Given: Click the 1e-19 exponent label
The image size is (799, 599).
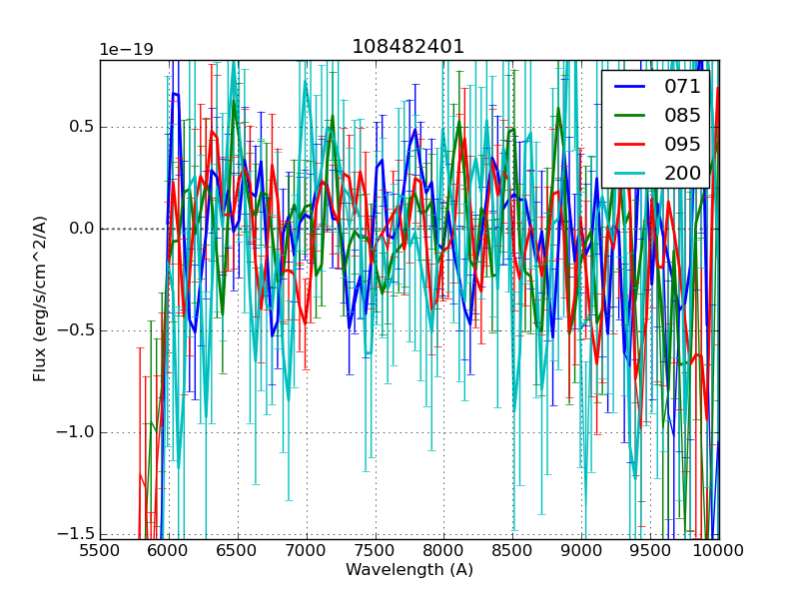Looking at the screenshot, I should click(x=126, y=50).
